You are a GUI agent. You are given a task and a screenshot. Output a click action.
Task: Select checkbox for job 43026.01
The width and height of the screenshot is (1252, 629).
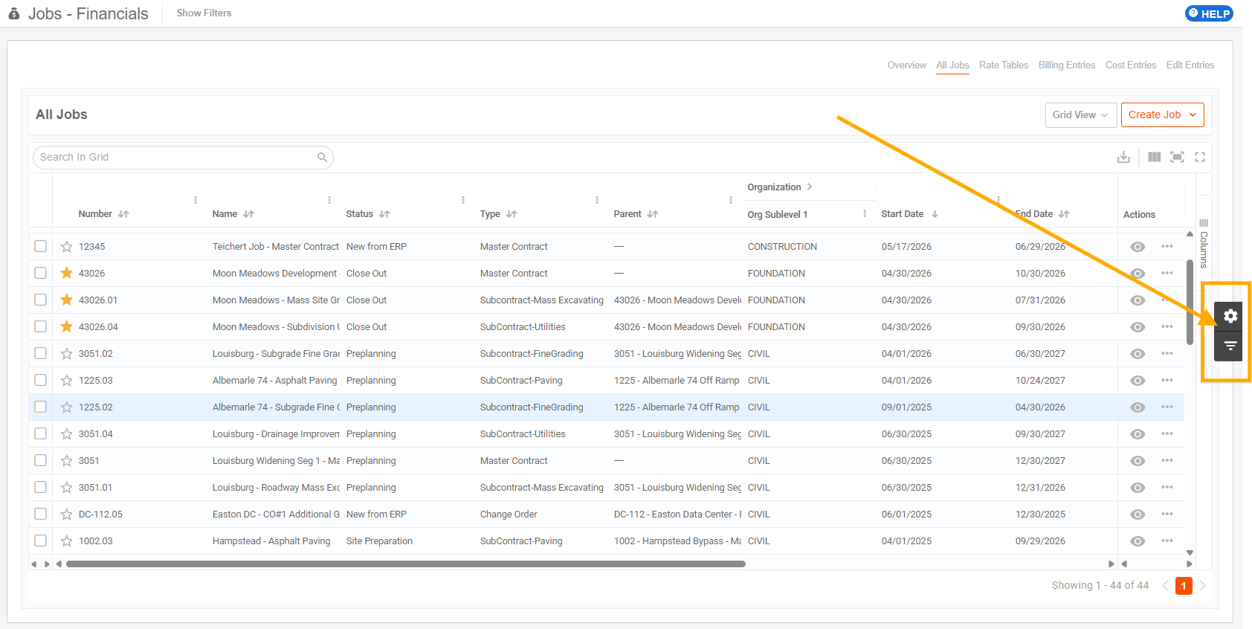40,300
